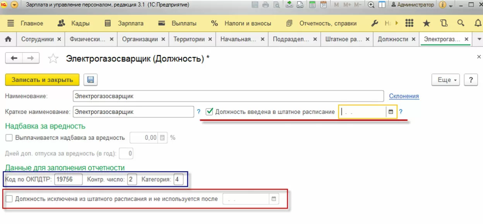This screenshot has width=483, height=224.
Task: Expand the open tabs list arrow
Action: (479, 39)
